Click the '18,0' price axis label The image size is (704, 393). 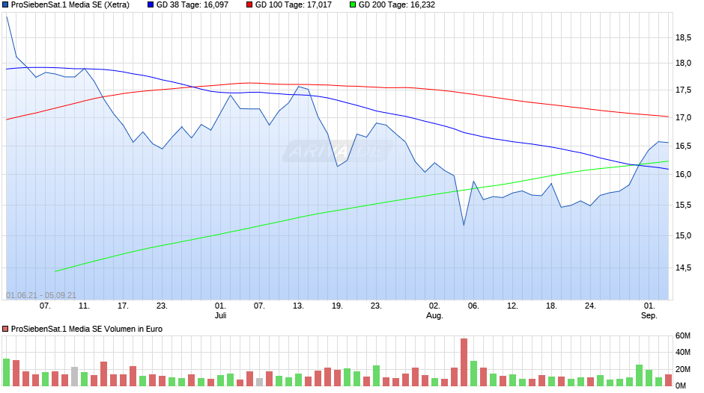tap(683, 64)
